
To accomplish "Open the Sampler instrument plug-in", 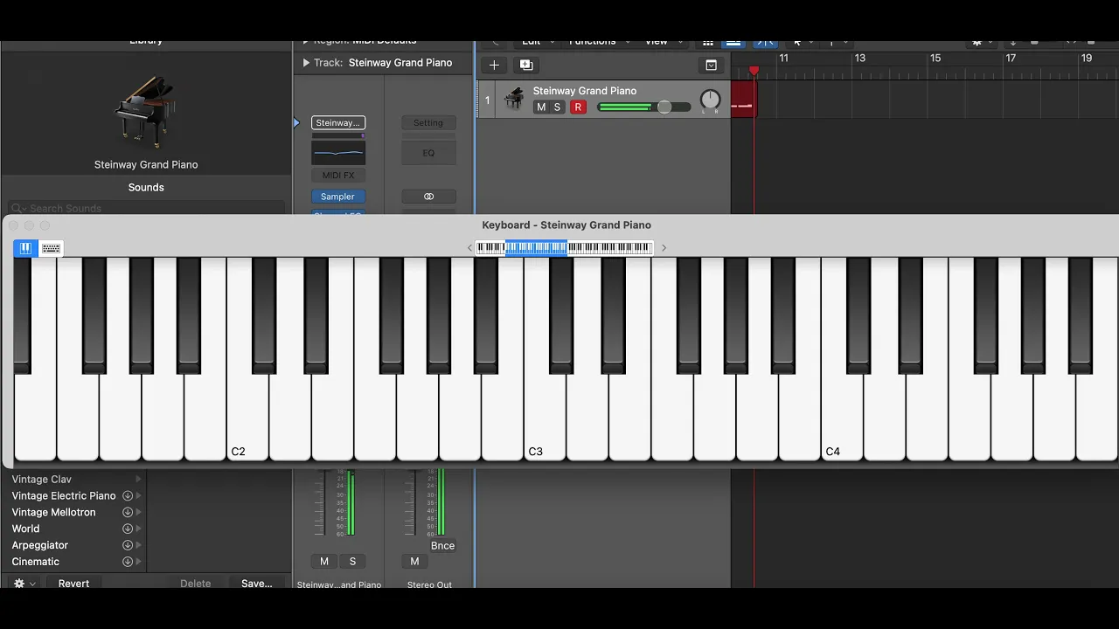I will (337, 197).
